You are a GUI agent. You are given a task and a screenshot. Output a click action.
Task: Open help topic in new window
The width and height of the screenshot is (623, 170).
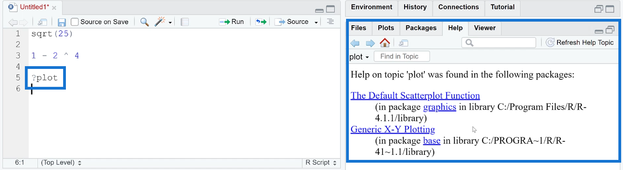pyautogui.click(x=404, y=43)
